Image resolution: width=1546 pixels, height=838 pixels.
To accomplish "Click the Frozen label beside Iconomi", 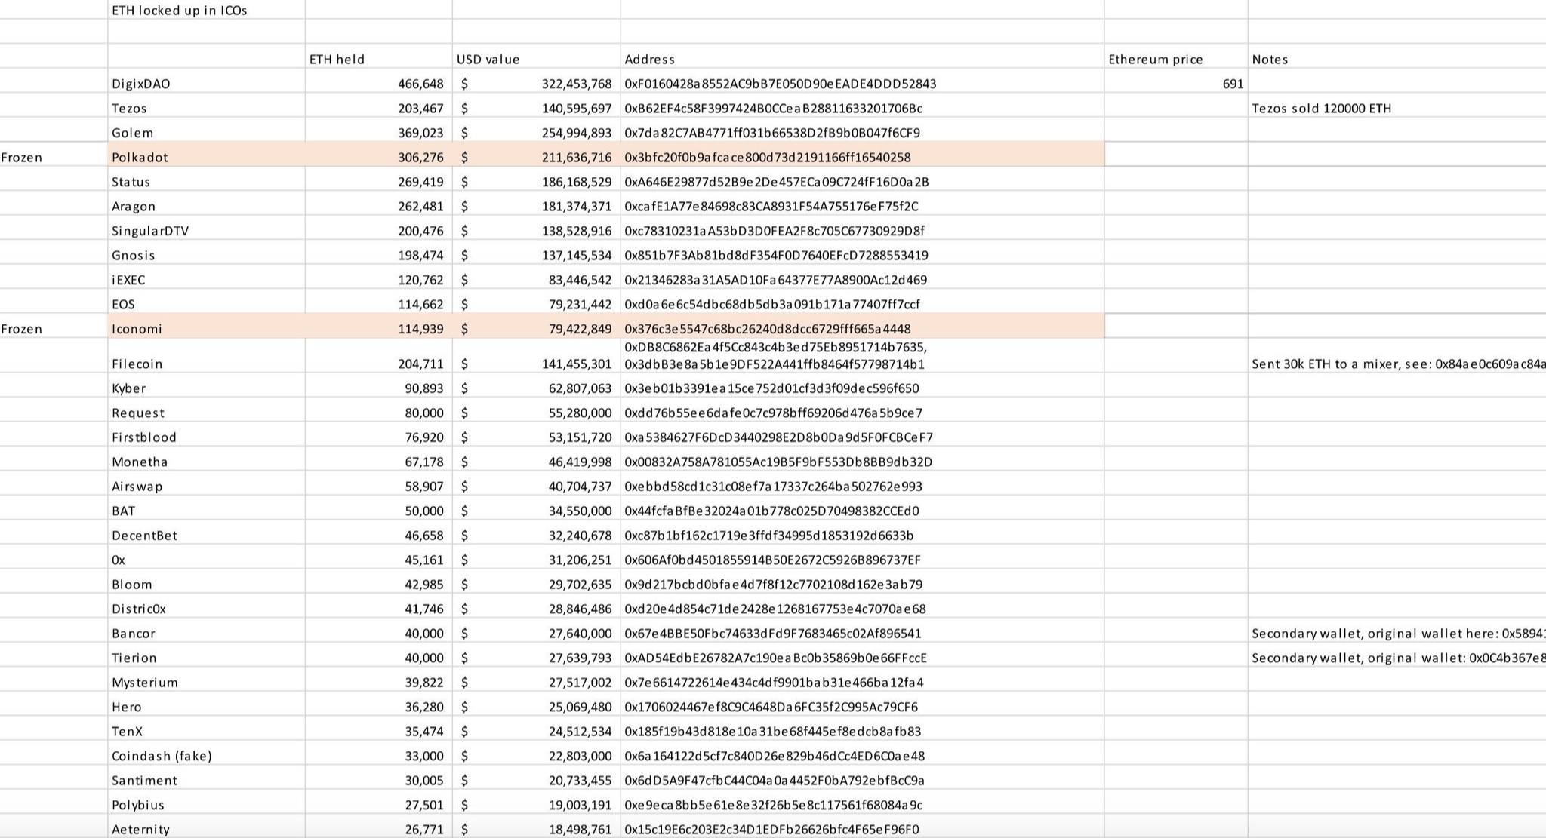I will (x=21, y=329).
